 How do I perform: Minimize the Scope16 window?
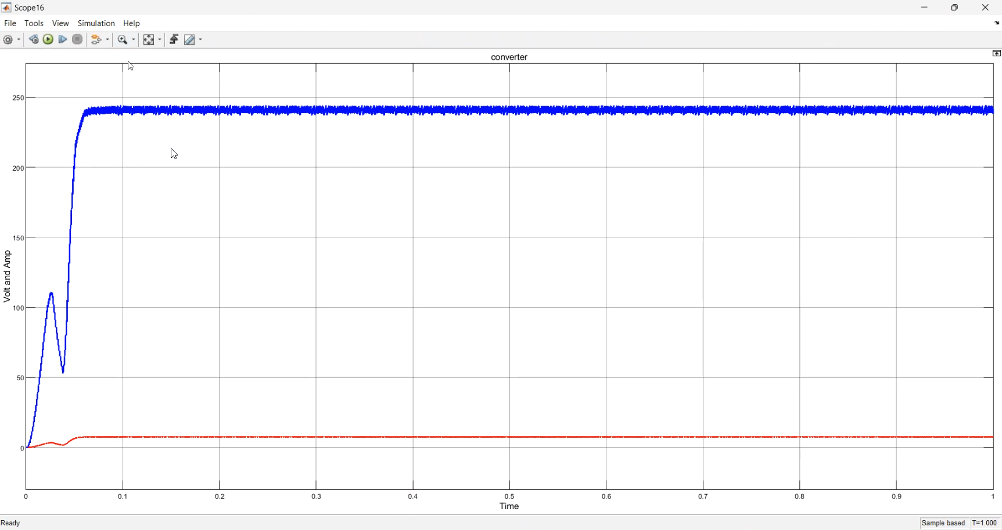pos(924,8)
